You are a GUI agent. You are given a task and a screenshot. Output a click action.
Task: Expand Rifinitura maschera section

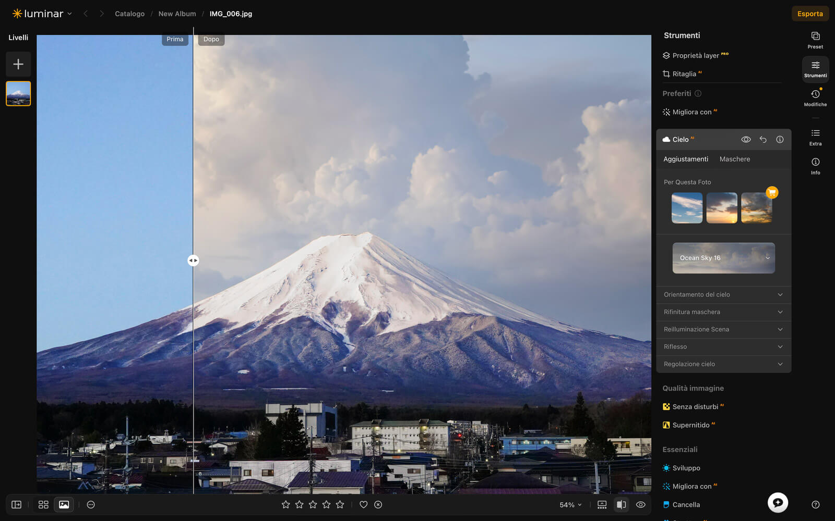tap(723, 312)
